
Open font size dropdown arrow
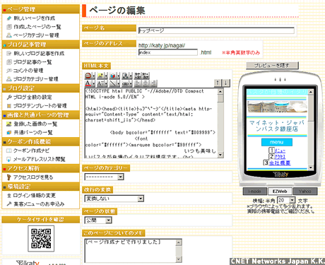pyautogui.click(x=106, y=83)
